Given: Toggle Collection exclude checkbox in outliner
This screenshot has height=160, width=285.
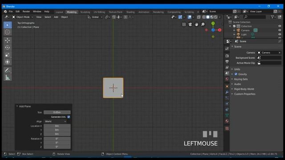Looking at the screenshot, I should [235, 26].
